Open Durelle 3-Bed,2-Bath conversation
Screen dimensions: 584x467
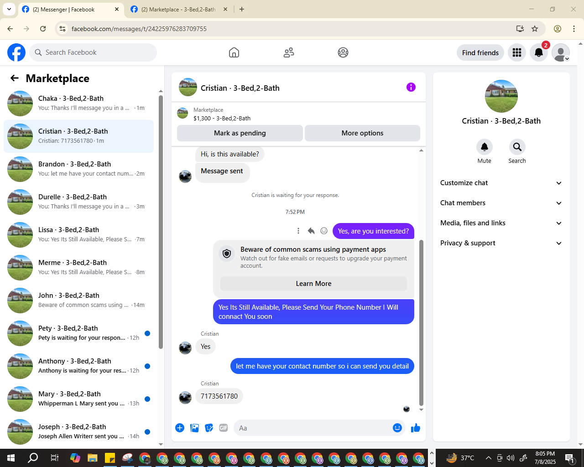pyautogui.click(x=78, y=202)
